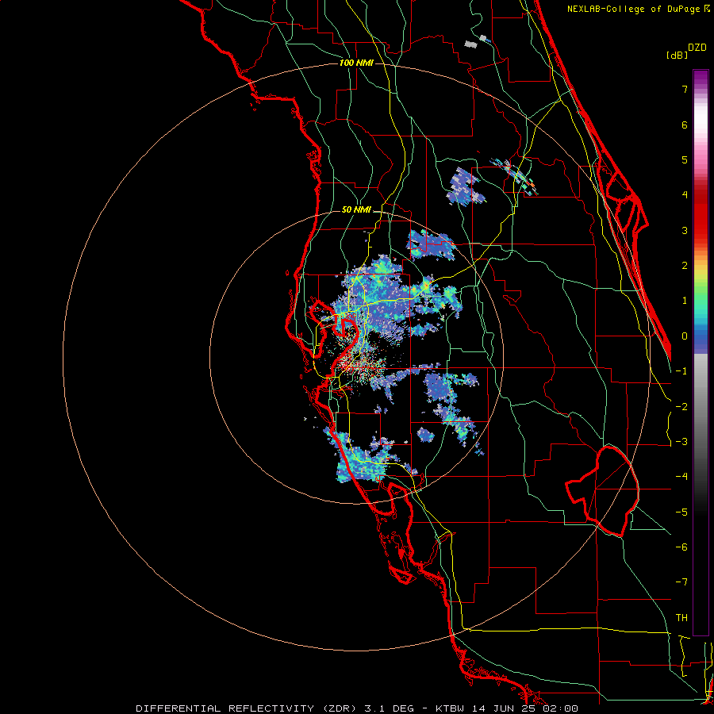Screen dimensions: 714x714
Task: Click the -7 value on color scale
Action: (681, 582)
